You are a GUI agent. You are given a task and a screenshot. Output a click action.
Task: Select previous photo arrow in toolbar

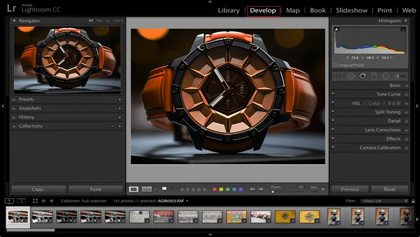(x=252, y=189)
